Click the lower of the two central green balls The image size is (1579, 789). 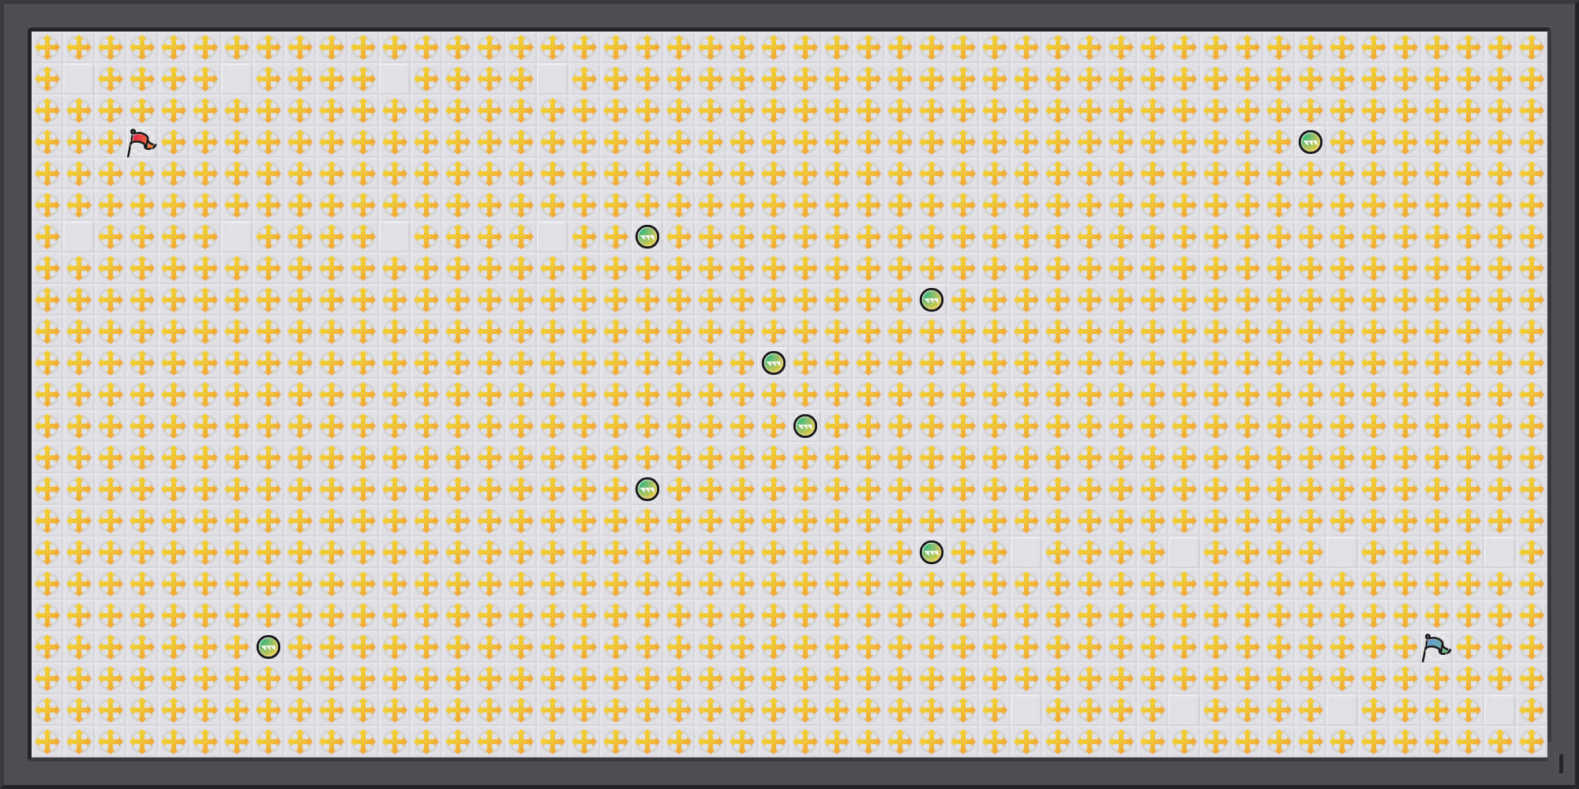805,426
